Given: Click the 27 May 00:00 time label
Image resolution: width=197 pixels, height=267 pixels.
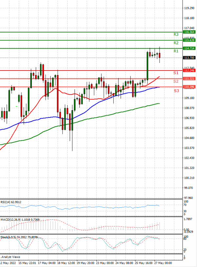Looking at the screenshot, I should [163, 263].
